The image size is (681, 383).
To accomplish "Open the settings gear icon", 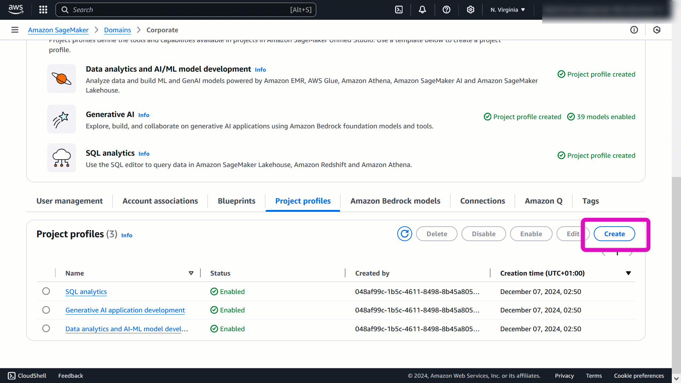I will 470,10.
